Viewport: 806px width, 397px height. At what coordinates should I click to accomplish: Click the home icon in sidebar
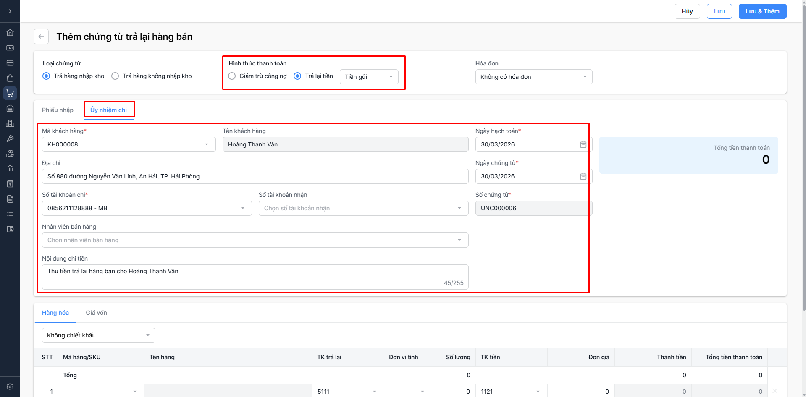(x=10, y=33)
